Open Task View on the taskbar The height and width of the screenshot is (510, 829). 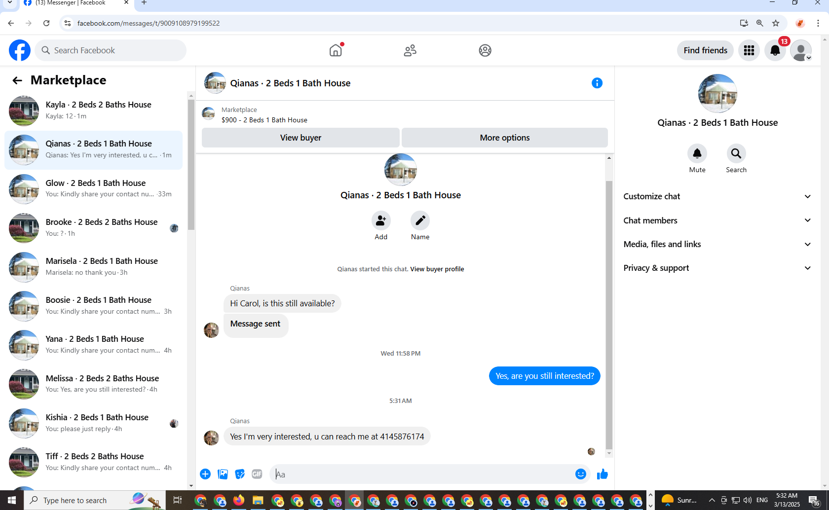(178, 500)
